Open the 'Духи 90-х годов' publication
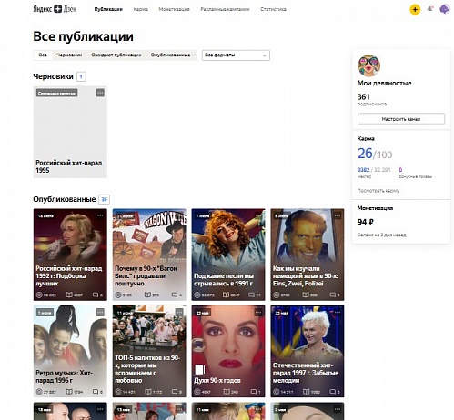Screen dimensions: 454x420 tap(228, 351)
